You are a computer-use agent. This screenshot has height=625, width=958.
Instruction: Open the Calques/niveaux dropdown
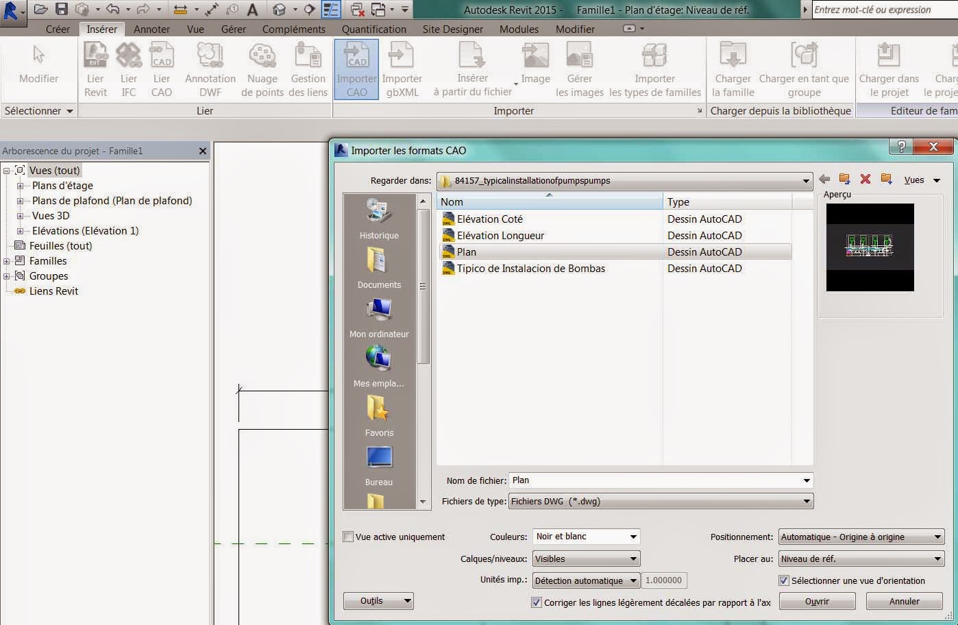click(x=586, y=559)
